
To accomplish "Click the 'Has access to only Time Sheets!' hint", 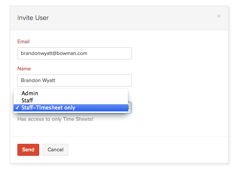I will (55, 119).
